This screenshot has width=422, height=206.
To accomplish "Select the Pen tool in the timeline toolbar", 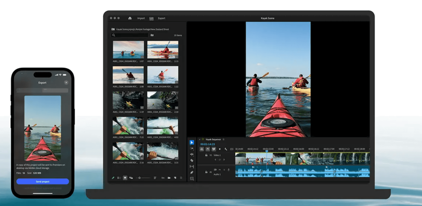I will (x=192, y=172).
